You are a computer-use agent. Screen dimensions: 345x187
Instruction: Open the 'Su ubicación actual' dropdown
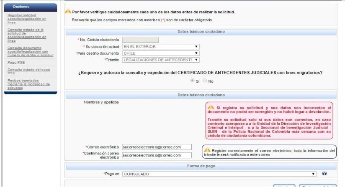click(x=161, y=46)
